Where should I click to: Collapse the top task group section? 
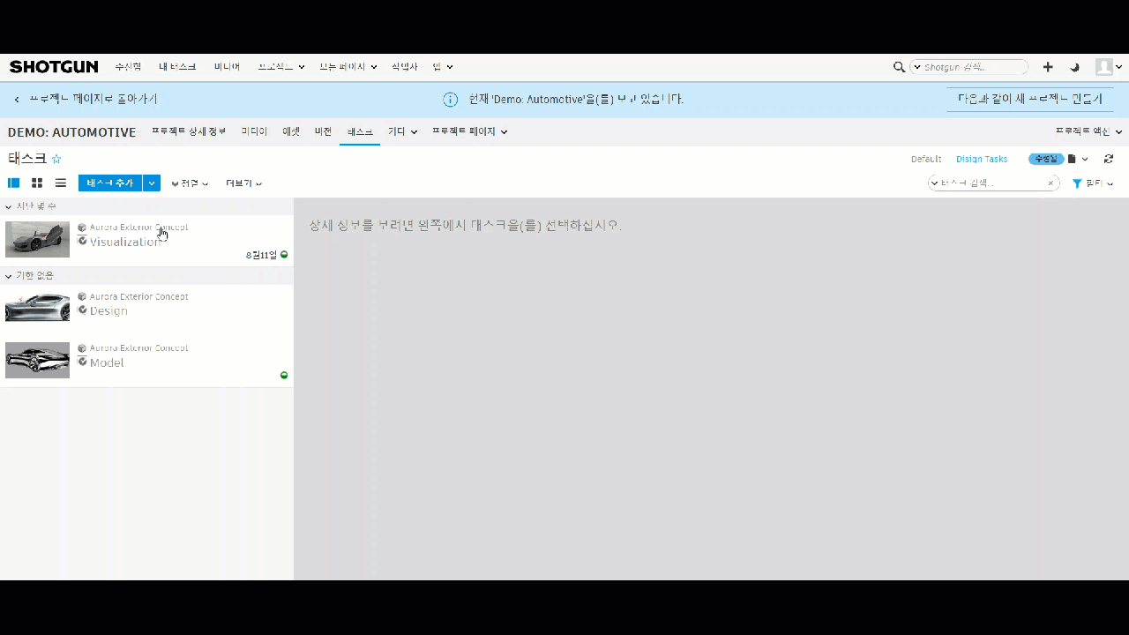tap(8, 205)
